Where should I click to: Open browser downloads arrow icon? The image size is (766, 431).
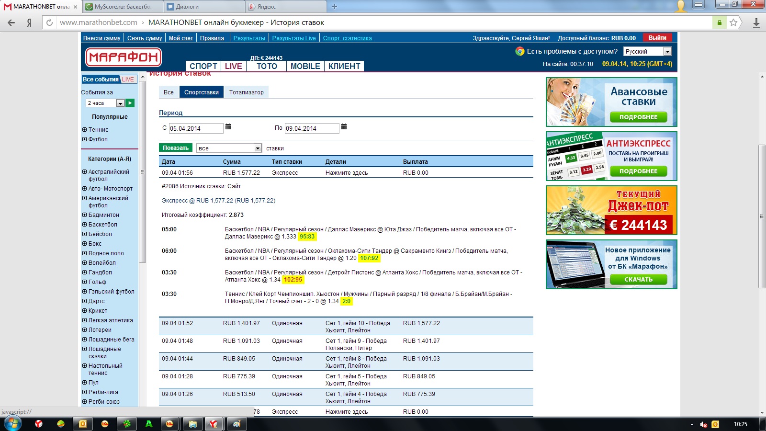coord(756,23)
